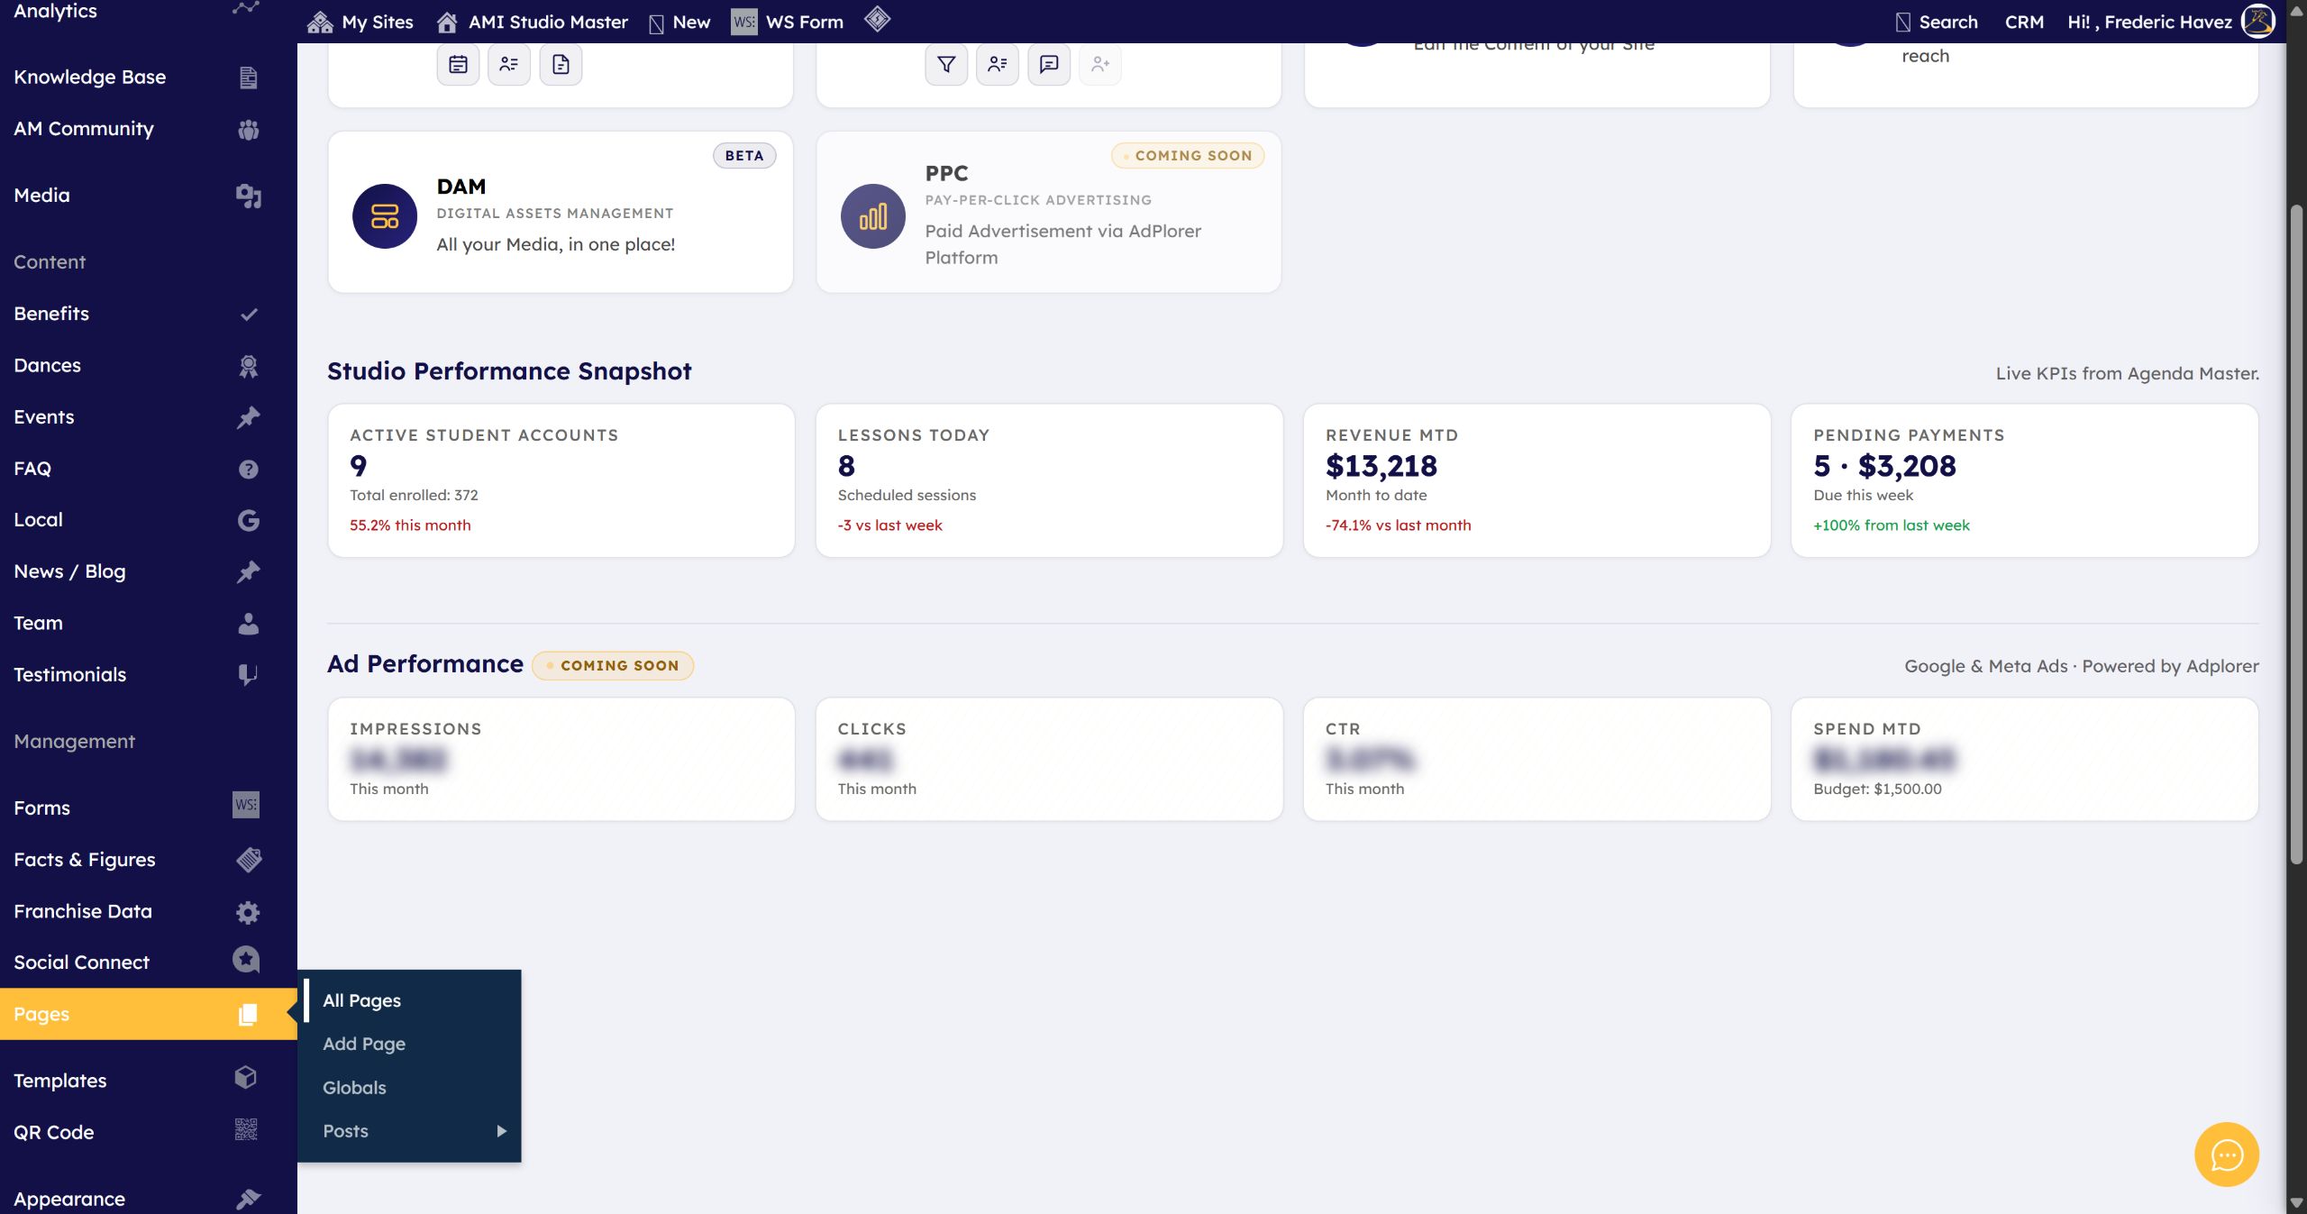
Task: Click the chat message icon button in card
Action: [x=1049, y=64]
